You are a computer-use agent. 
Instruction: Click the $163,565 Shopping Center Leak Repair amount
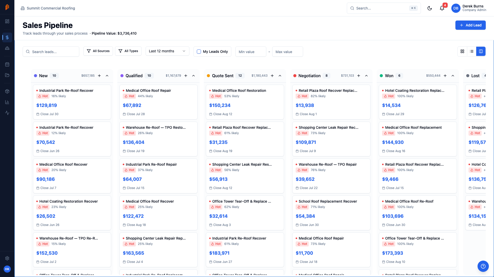[x=134, y=253]
